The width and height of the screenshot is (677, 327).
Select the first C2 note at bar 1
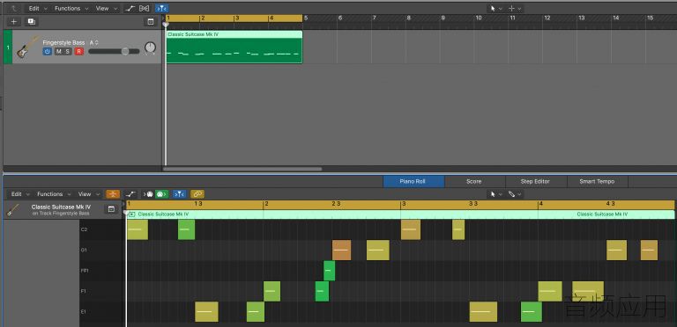[x=138, y=229]
